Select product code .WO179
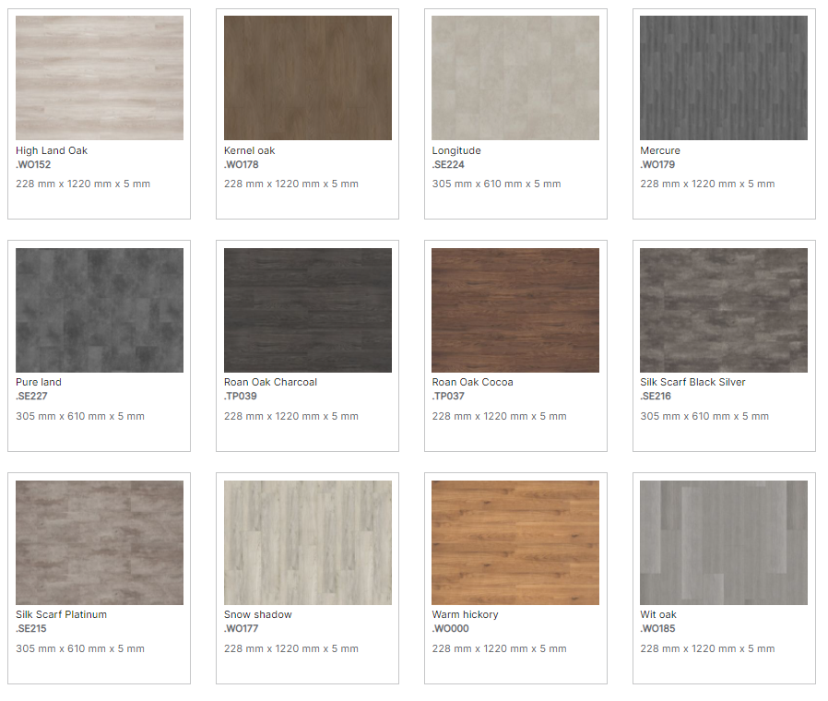828x701 pixels. click(x=657, y=164)
